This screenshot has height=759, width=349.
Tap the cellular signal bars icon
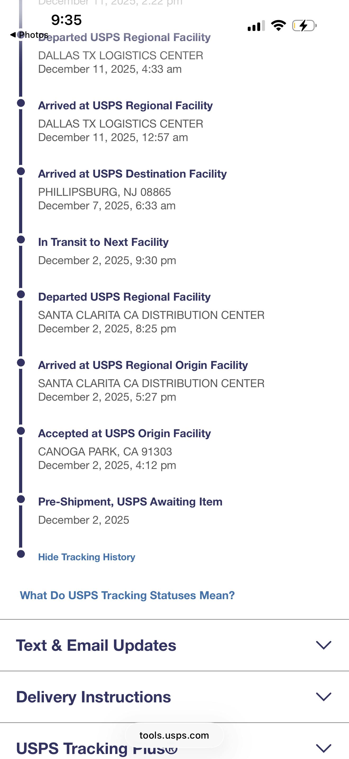[256, 26]
